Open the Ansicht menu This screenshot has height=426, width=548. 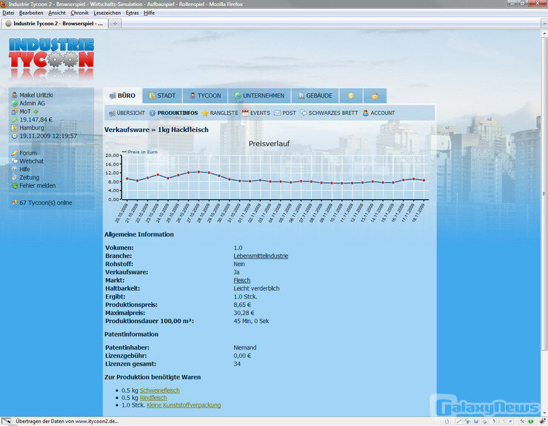click(57, 13)
